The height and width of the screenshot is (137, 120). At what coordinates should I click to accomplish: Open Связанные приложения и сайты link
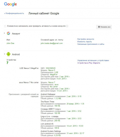[x=91, y=44]
